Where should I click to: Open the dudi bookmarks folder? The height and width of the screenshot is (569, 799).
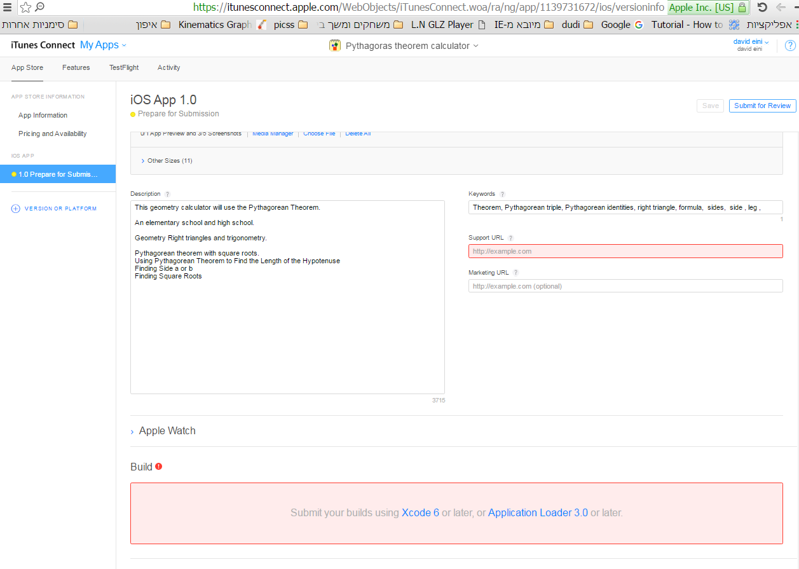[578, 25]
